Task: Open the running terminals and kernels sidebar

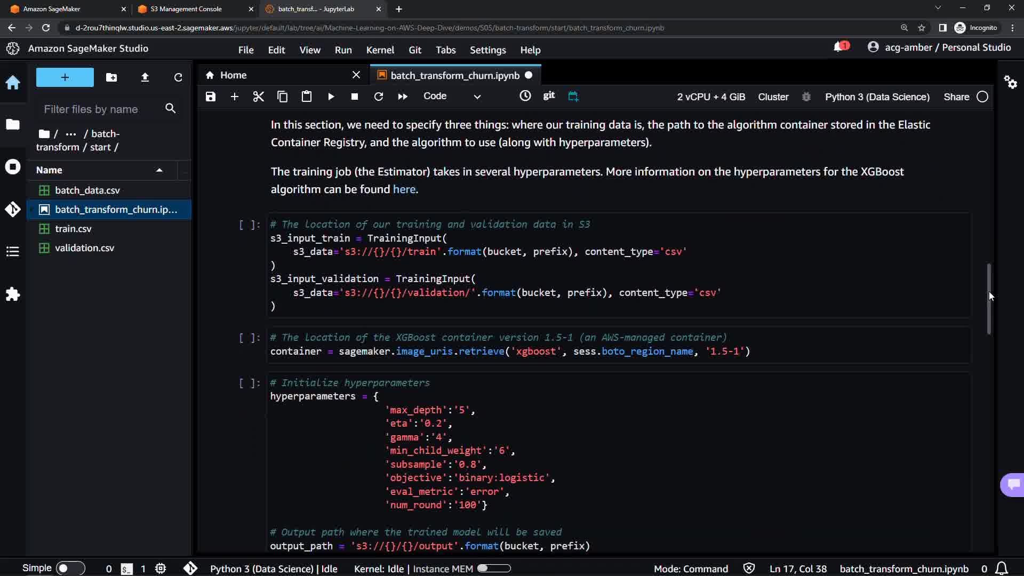Action: point(13,167)
